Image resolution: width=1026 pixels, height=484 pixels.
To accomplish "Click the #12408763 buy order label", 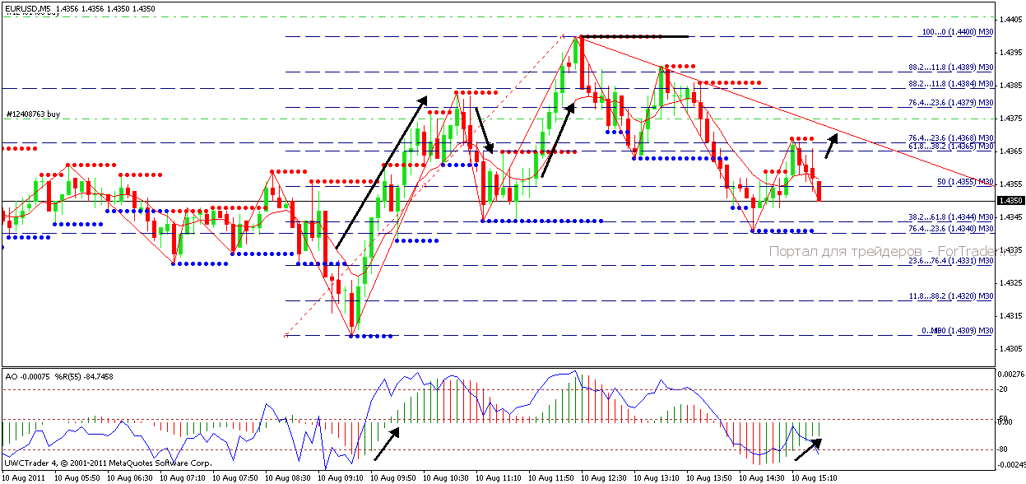I will click(x=33, y=114).
